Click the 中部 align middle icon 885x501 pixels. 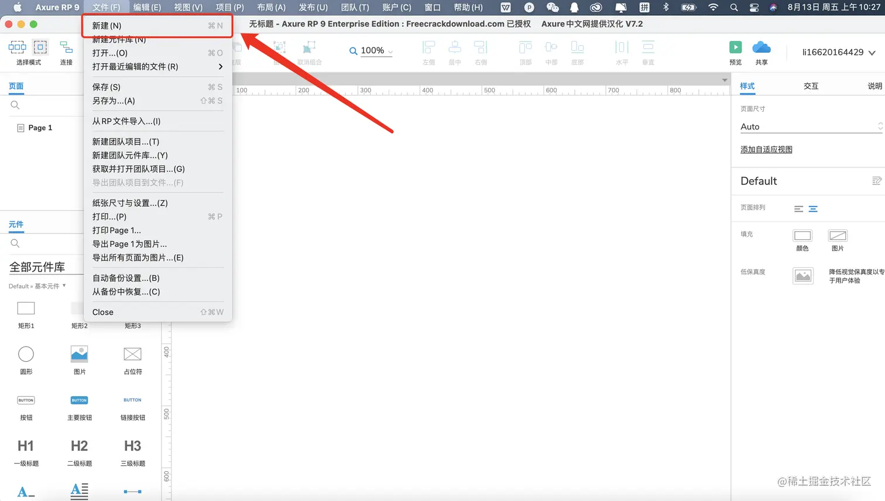click(551, 47)
